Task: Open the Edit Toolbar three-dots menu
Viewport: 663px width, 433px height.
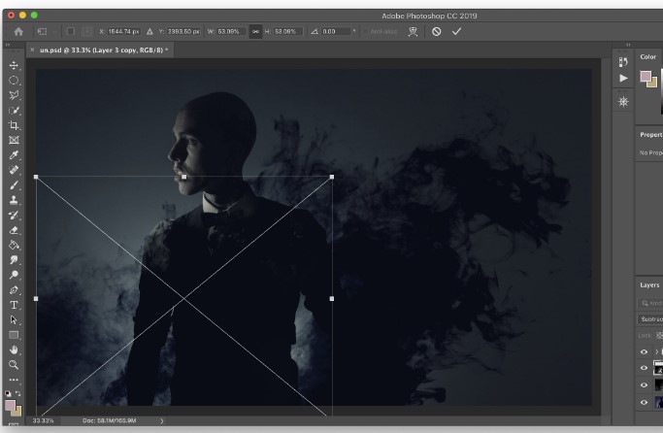Action: pyautogui.click(x=14, y=380)
